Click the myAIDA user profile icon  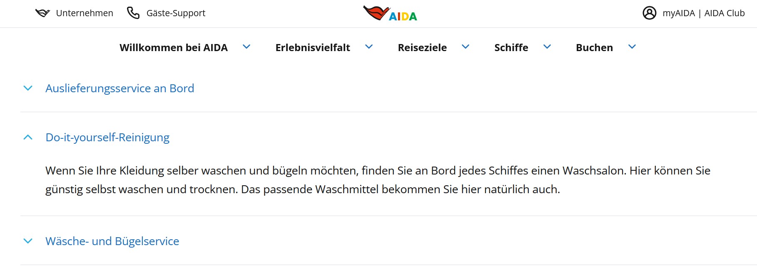pos(649,13)
